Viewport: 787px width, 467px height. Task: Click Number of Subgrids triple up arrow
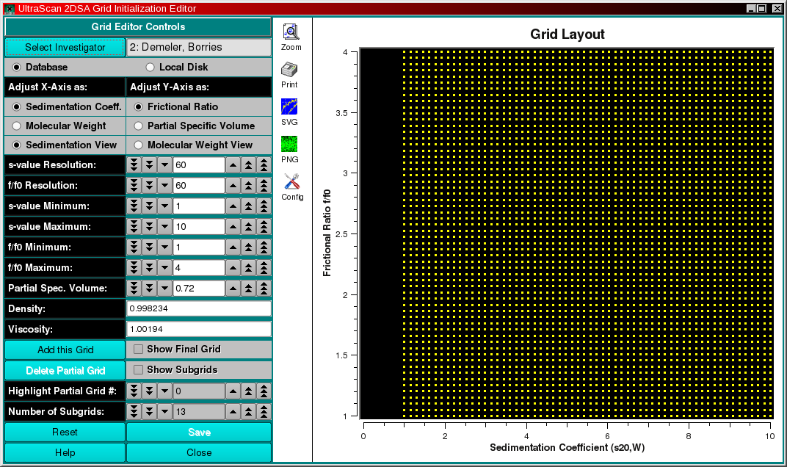tap(264, 412)
